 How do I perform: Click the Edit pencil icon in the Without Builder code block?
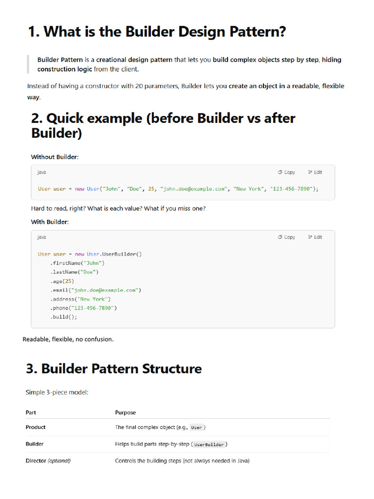pos(310,172)
